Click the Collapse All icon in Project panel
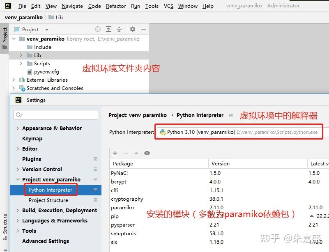 (x=119, y=29)
